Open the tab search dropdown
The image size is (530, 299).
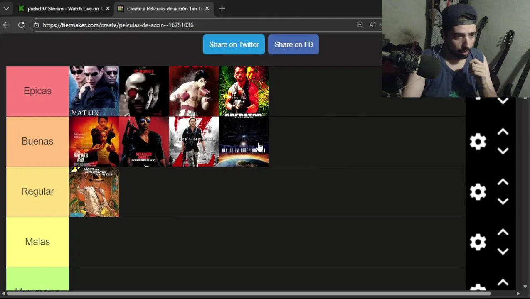(x=6, y=8)
